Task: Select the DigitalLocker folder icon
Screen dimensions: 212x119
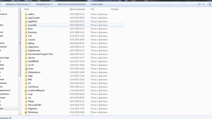Action: 26,51
